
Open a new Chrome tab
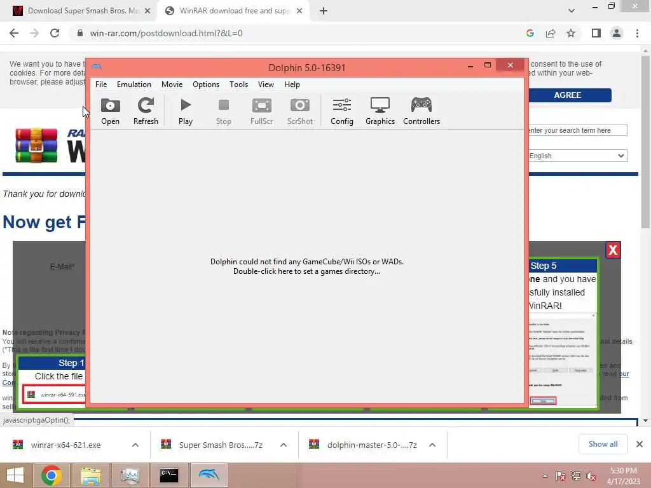pos(324,11)
